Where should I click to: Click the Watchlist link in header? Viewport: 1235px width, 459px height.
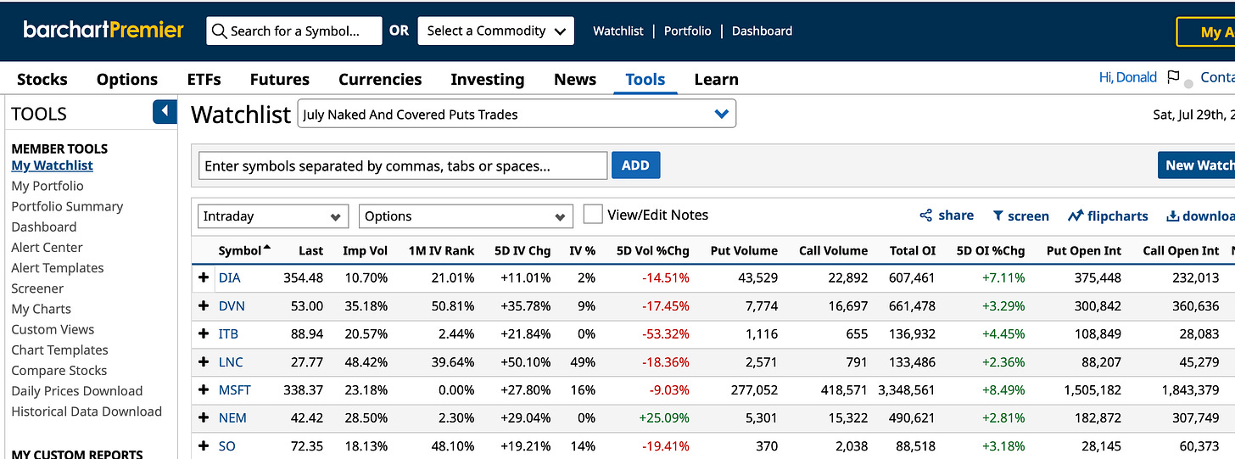[618, 31]
